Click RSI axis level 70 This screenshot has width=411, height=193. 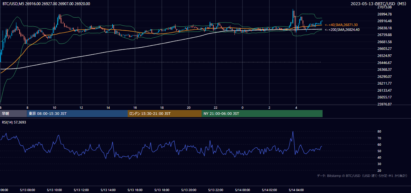379,138
